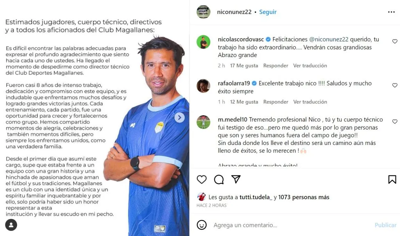The height and width of the screenshot is (236, 400).
Task: Share the post using the paper plane icon
Action: [x=236, y=179]
